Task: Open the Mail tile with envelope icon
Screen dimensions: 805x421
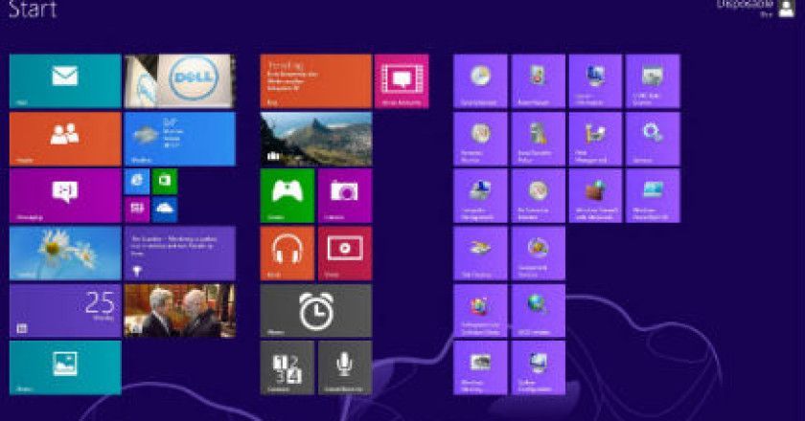Action: click(65, 81)
